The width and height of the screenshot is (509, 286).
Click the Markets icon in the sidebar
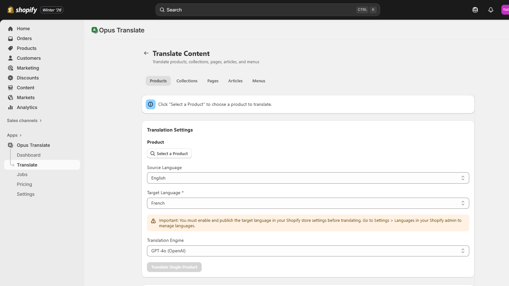(x=10, y=98)
